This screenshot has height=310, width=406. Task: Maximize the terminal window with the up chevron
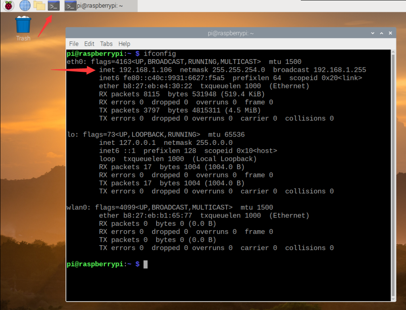(x=381, y=33)
